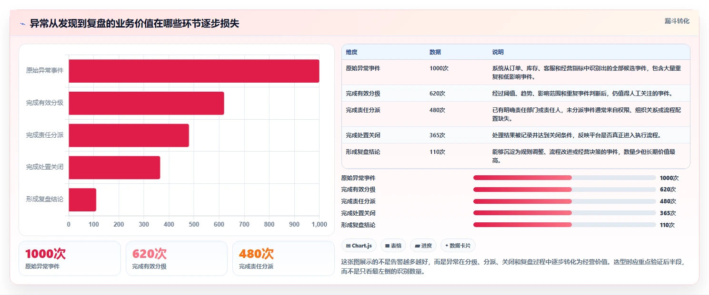Open the 480次 完成责任分派 data card
Screen dimensions: 709x295
click(283, 258)
